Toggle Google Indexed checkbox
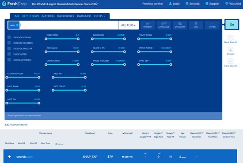Viewport: 243px width, 163px height. [9, 59]
